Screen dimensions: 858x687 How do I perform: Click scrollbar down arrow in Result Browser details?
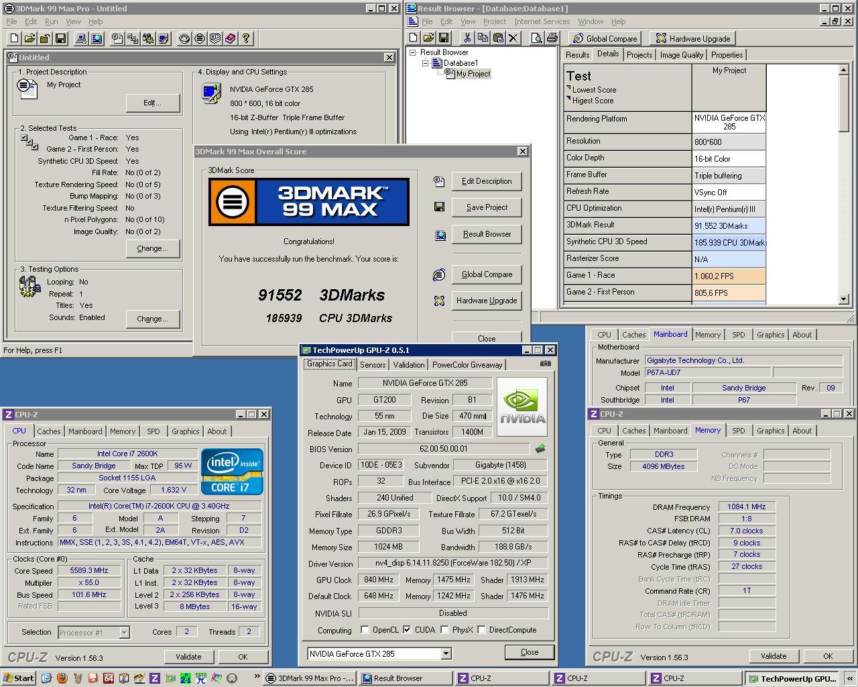tap(845, 300)
